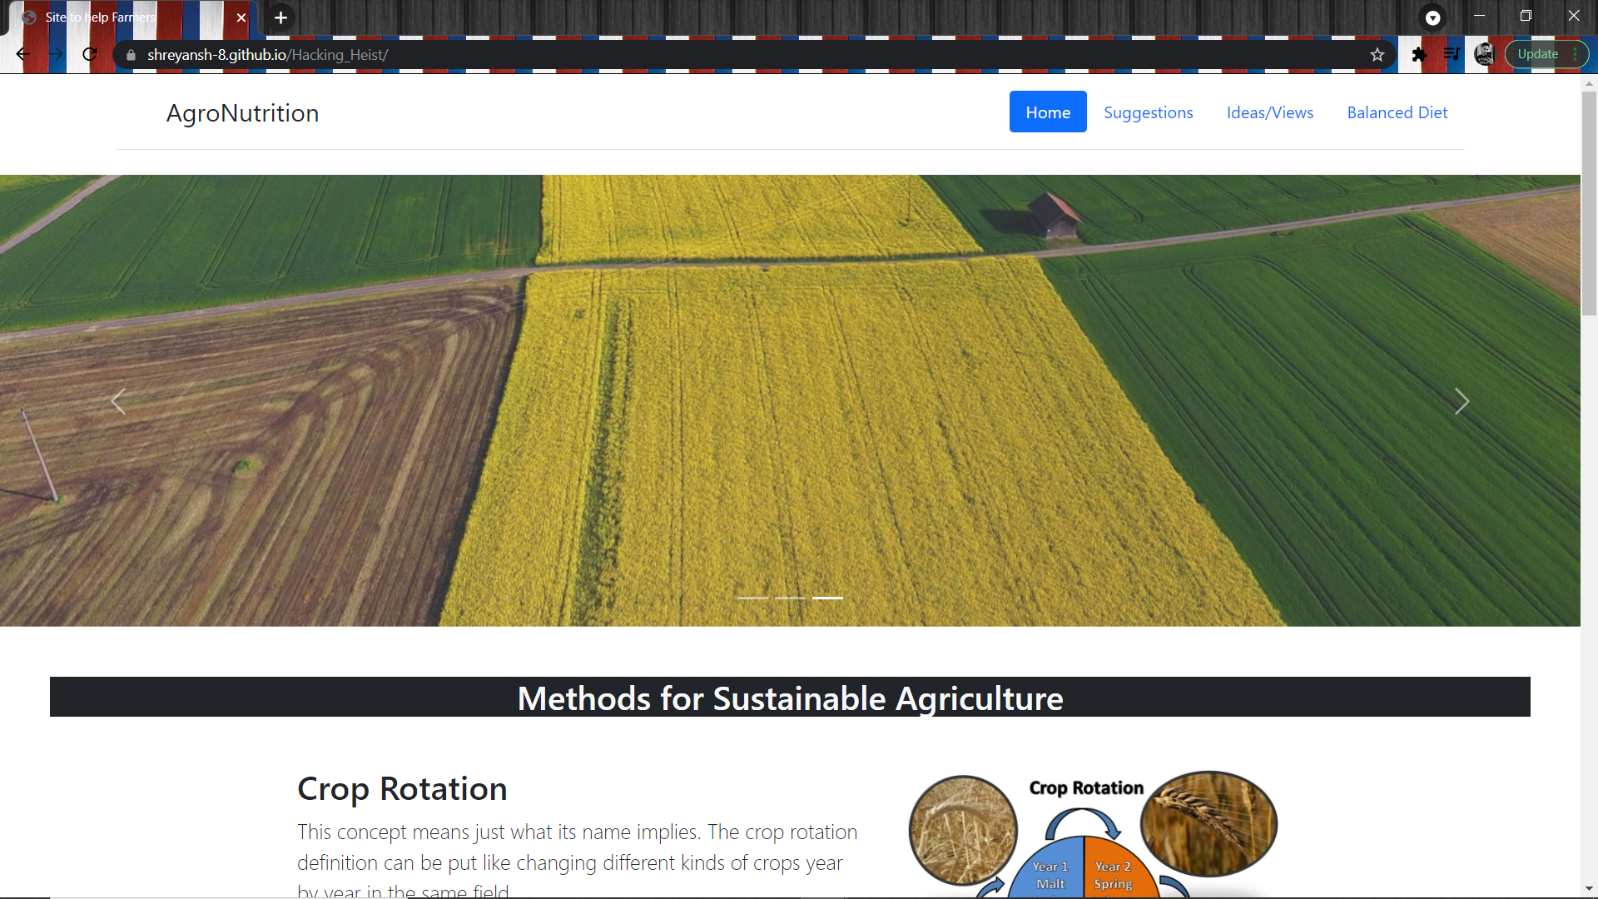Open the Extensions puzzle icon

tap(1419, 55)
